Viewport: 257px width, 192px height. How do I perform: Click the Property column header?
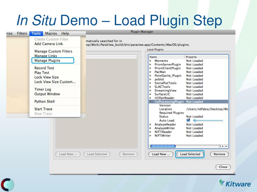(207, 57)
